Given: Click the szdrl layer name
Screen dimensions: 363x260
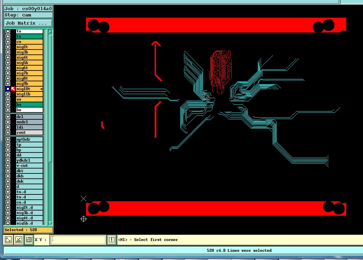Looking at the screenshot, I should [29, 122].
